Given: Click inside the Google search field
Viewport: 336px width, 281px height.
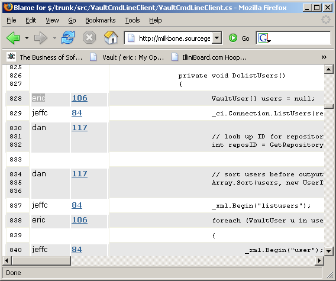Looking at the screenshot, I should click(300, 38).
